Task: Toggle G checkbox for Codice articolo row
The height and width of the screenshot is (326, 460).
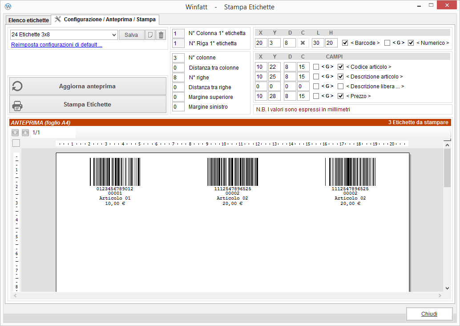Action: [x=316, y=67]
